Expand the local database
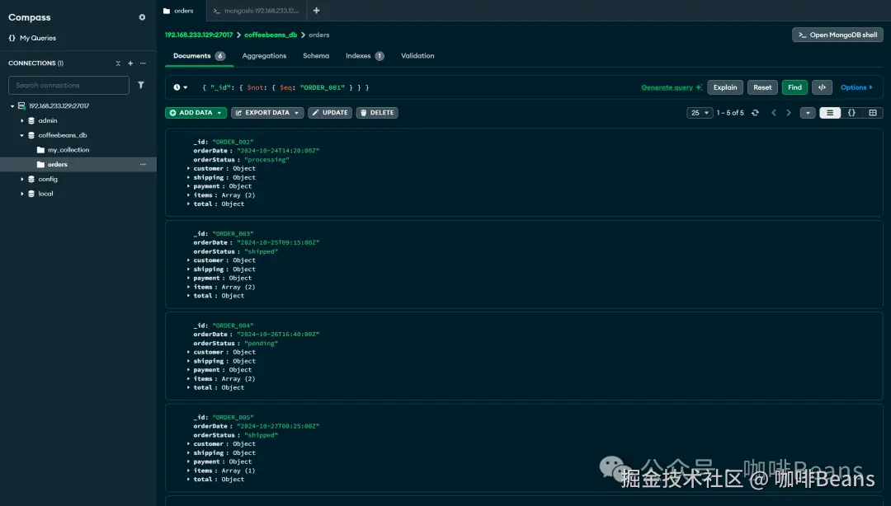Image resolution: width=891 pixels, height=506 pixels. pyautogui.click(x=22, y=194)
